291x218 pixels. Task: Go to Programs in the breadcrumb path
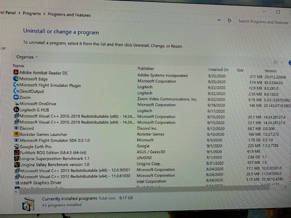[x=32, y=14]
